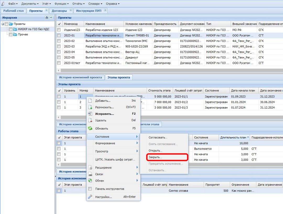
Task: Select Согласовать... in the submenu
Action: pyautogui.click(x=158, y=137)
